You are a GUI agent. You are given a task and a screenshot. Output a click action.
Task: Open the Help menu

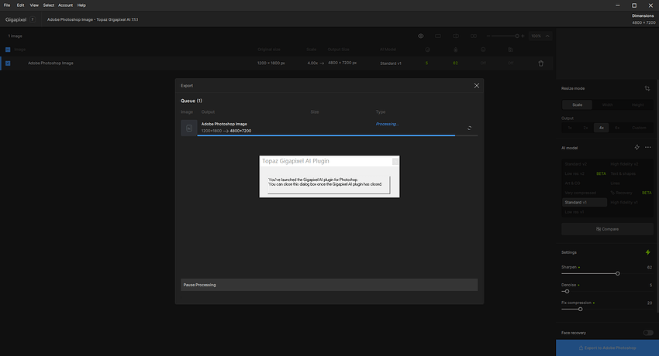[x=81, y=5]
